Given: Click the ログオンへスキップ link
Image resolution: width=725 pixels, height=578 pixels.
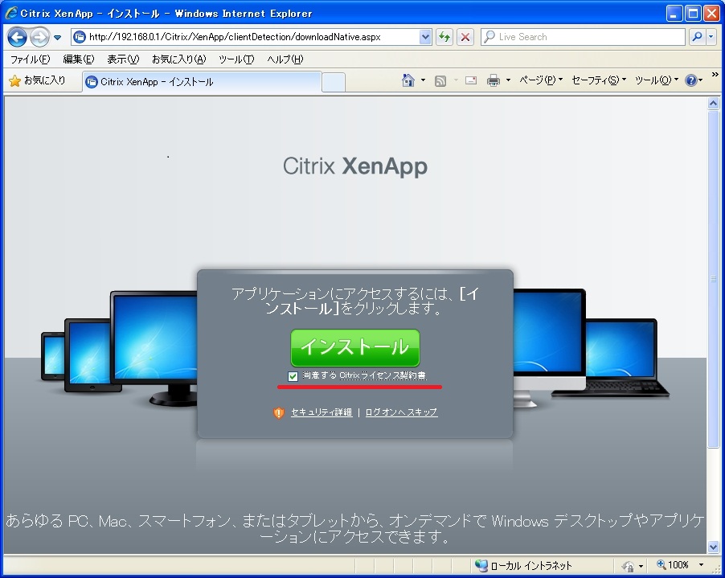Looking at the screenshot, I should [x=401, y=412].
